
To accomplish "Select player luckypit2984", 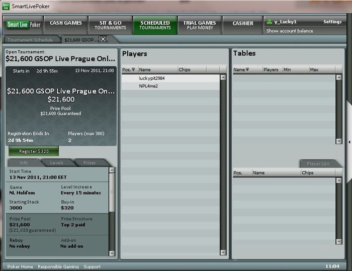I will (170, 78).
